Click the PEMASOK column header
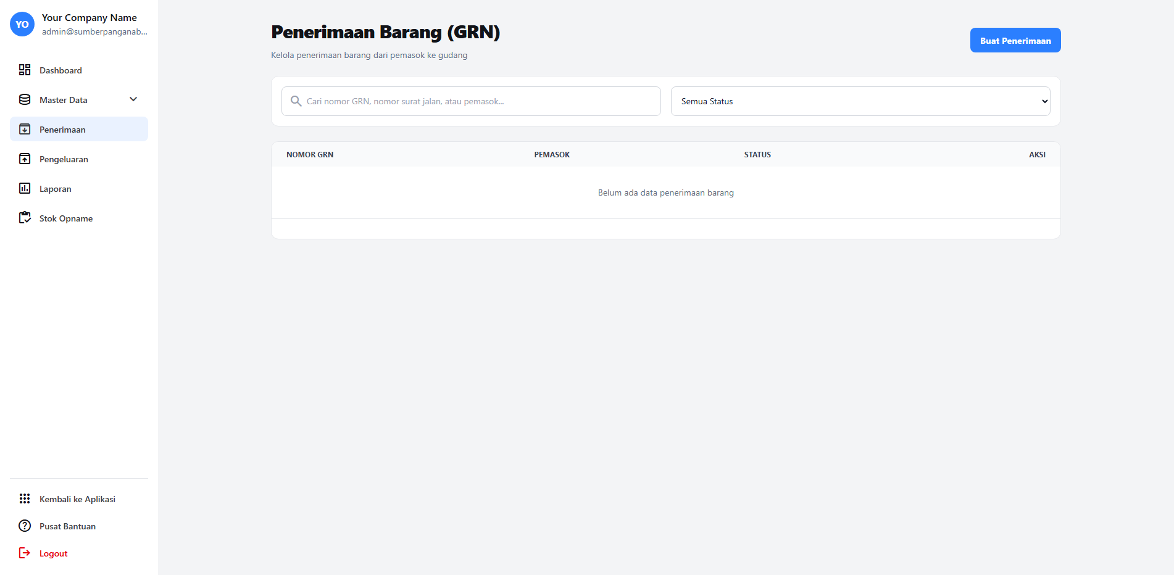Viewport: 1174px width, 575px height. pos(552,155)
